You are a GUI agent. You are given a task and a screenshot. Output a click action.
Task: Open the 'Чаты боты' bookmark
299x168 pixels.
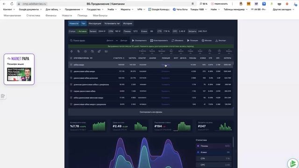(180, 9)
